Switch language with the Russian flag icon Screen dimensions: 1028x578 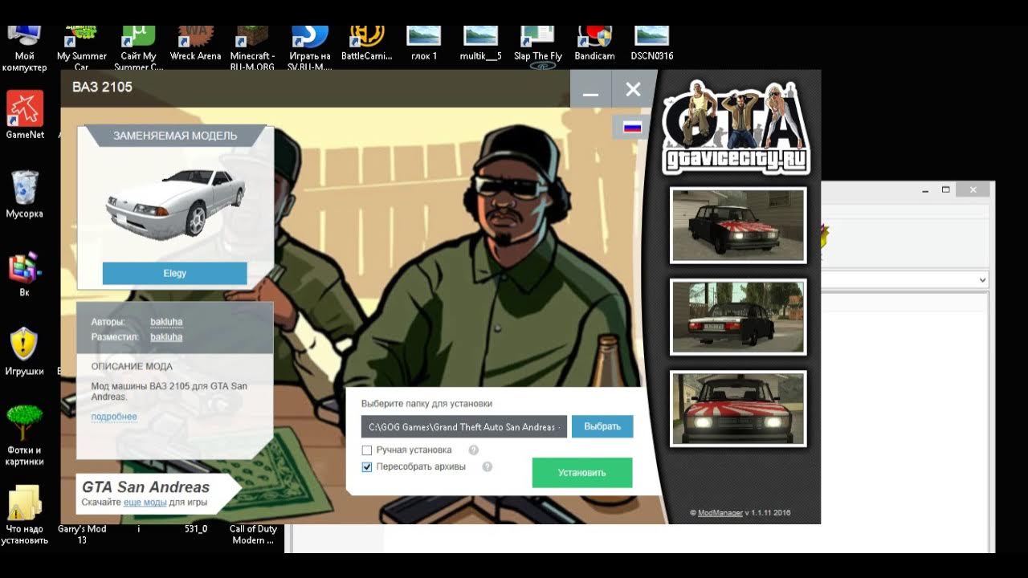coord(633,126)
